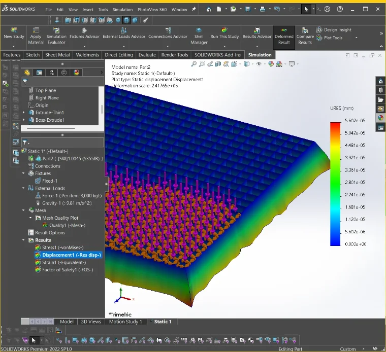This screenshot has height=352, width=386.
Task: Switch to SOLIDWORKS Add-Ins tab
Action: [217, 55]
